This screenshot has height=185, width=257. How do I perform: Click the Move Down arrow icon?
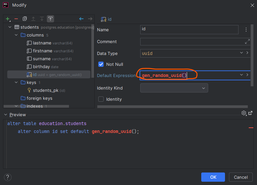point(42,19)
